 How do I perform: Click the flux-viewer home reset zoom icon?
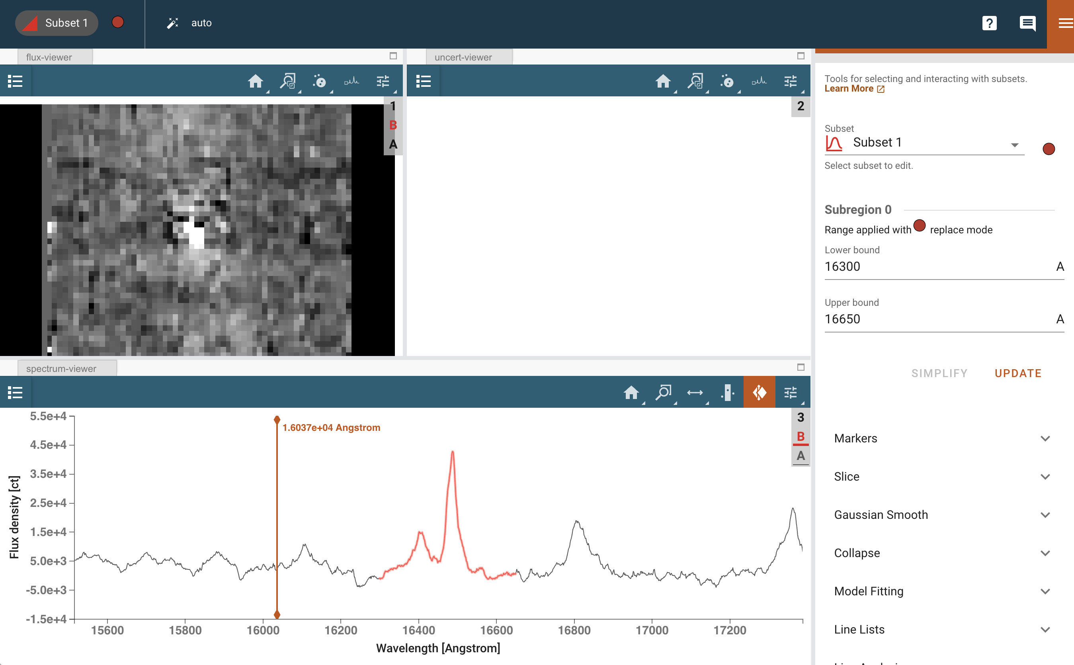tap(255, 81)
